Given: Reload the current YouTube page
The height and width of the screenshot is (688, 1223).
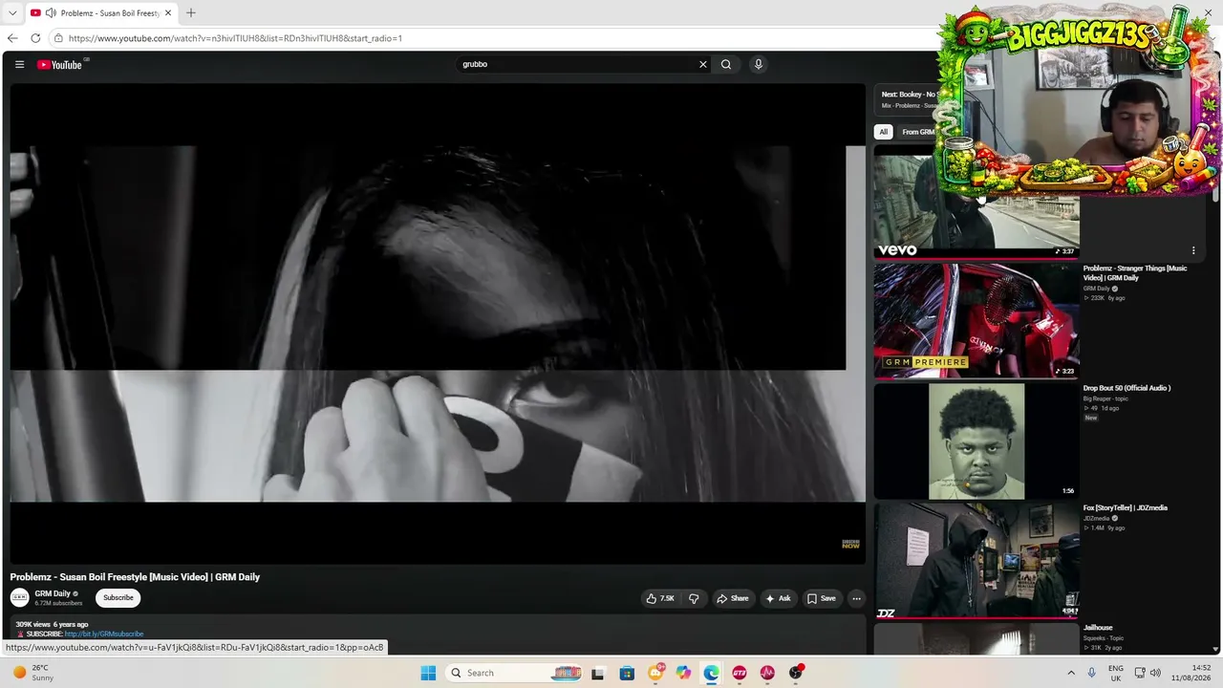Looking at the screenshot, I should point(35,38).
